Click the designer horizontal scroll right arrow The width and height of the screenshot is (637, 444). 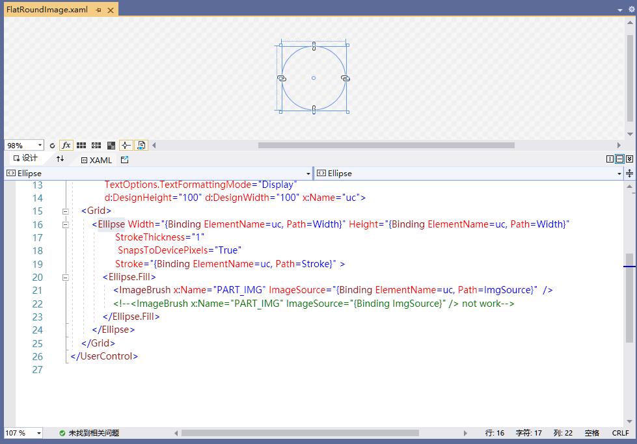[619, 146]
